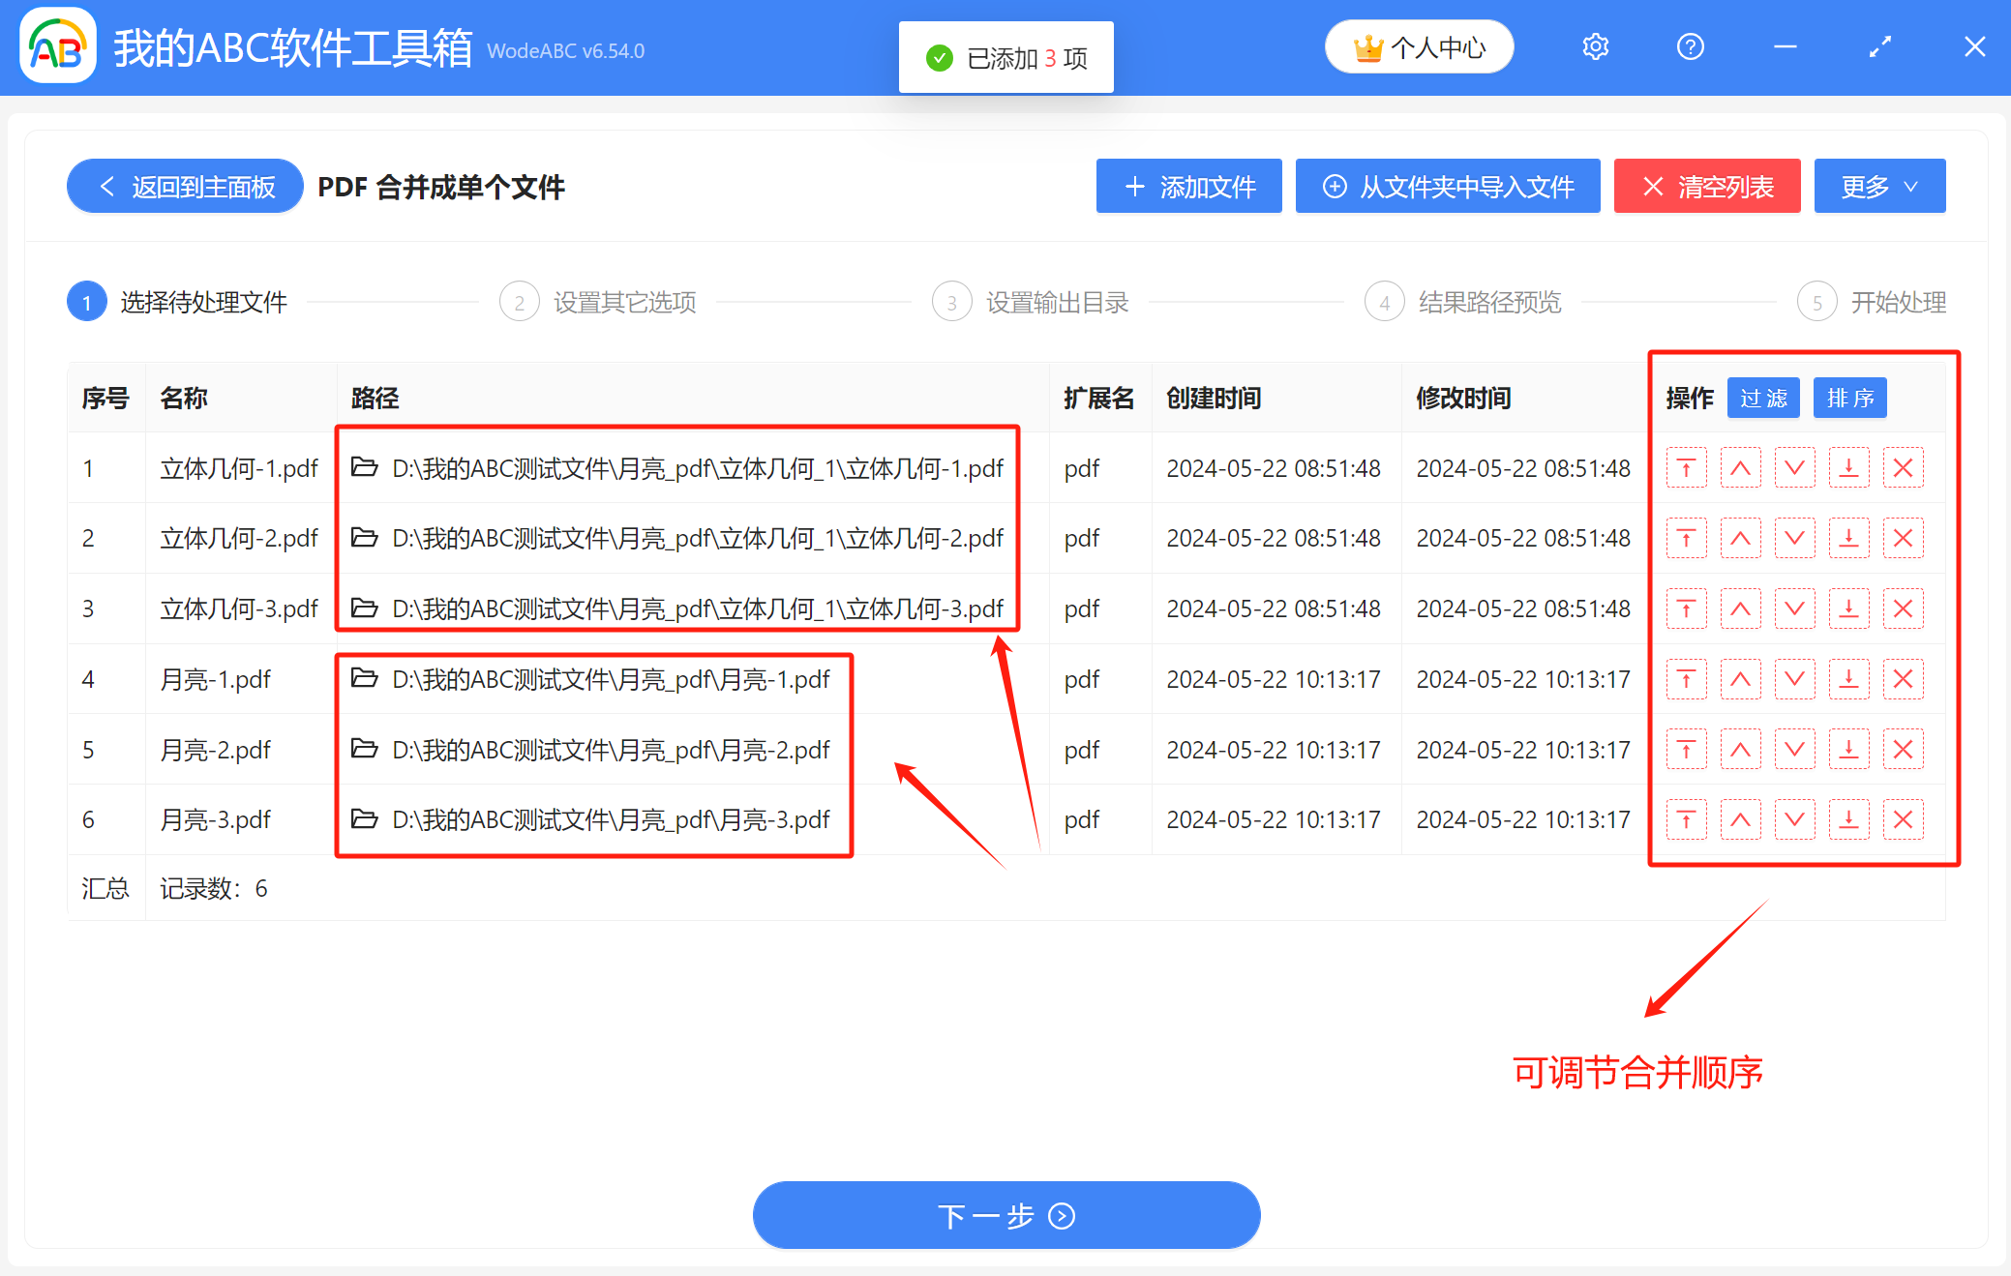This screenshot has height=1276, width=2011.
Task: Open folder for 月亮-3.pdf path
Action: tap(364, 819)
